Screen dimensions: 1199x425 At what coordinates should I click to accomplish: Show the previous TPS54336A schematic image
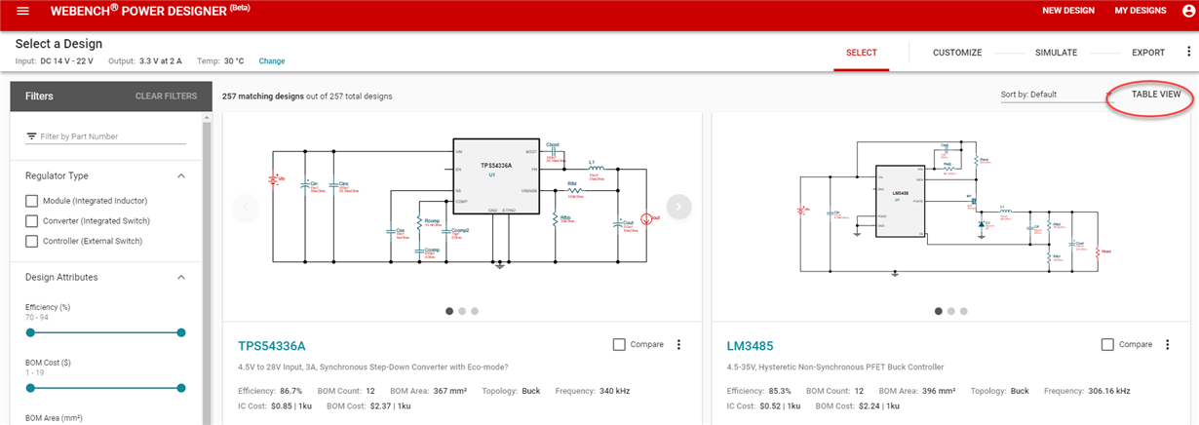click(245, 207)
